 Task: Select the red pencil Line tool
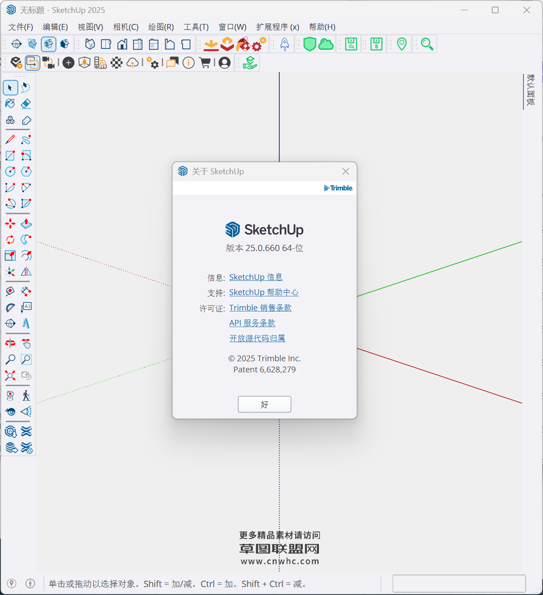10,140
